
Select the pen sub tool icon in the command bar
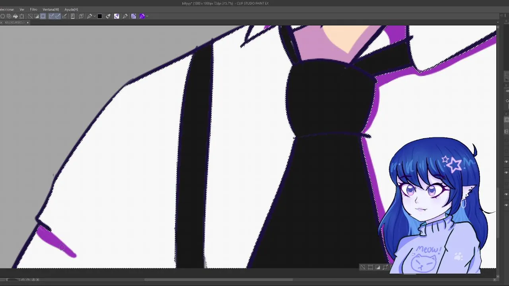point(89,16)
